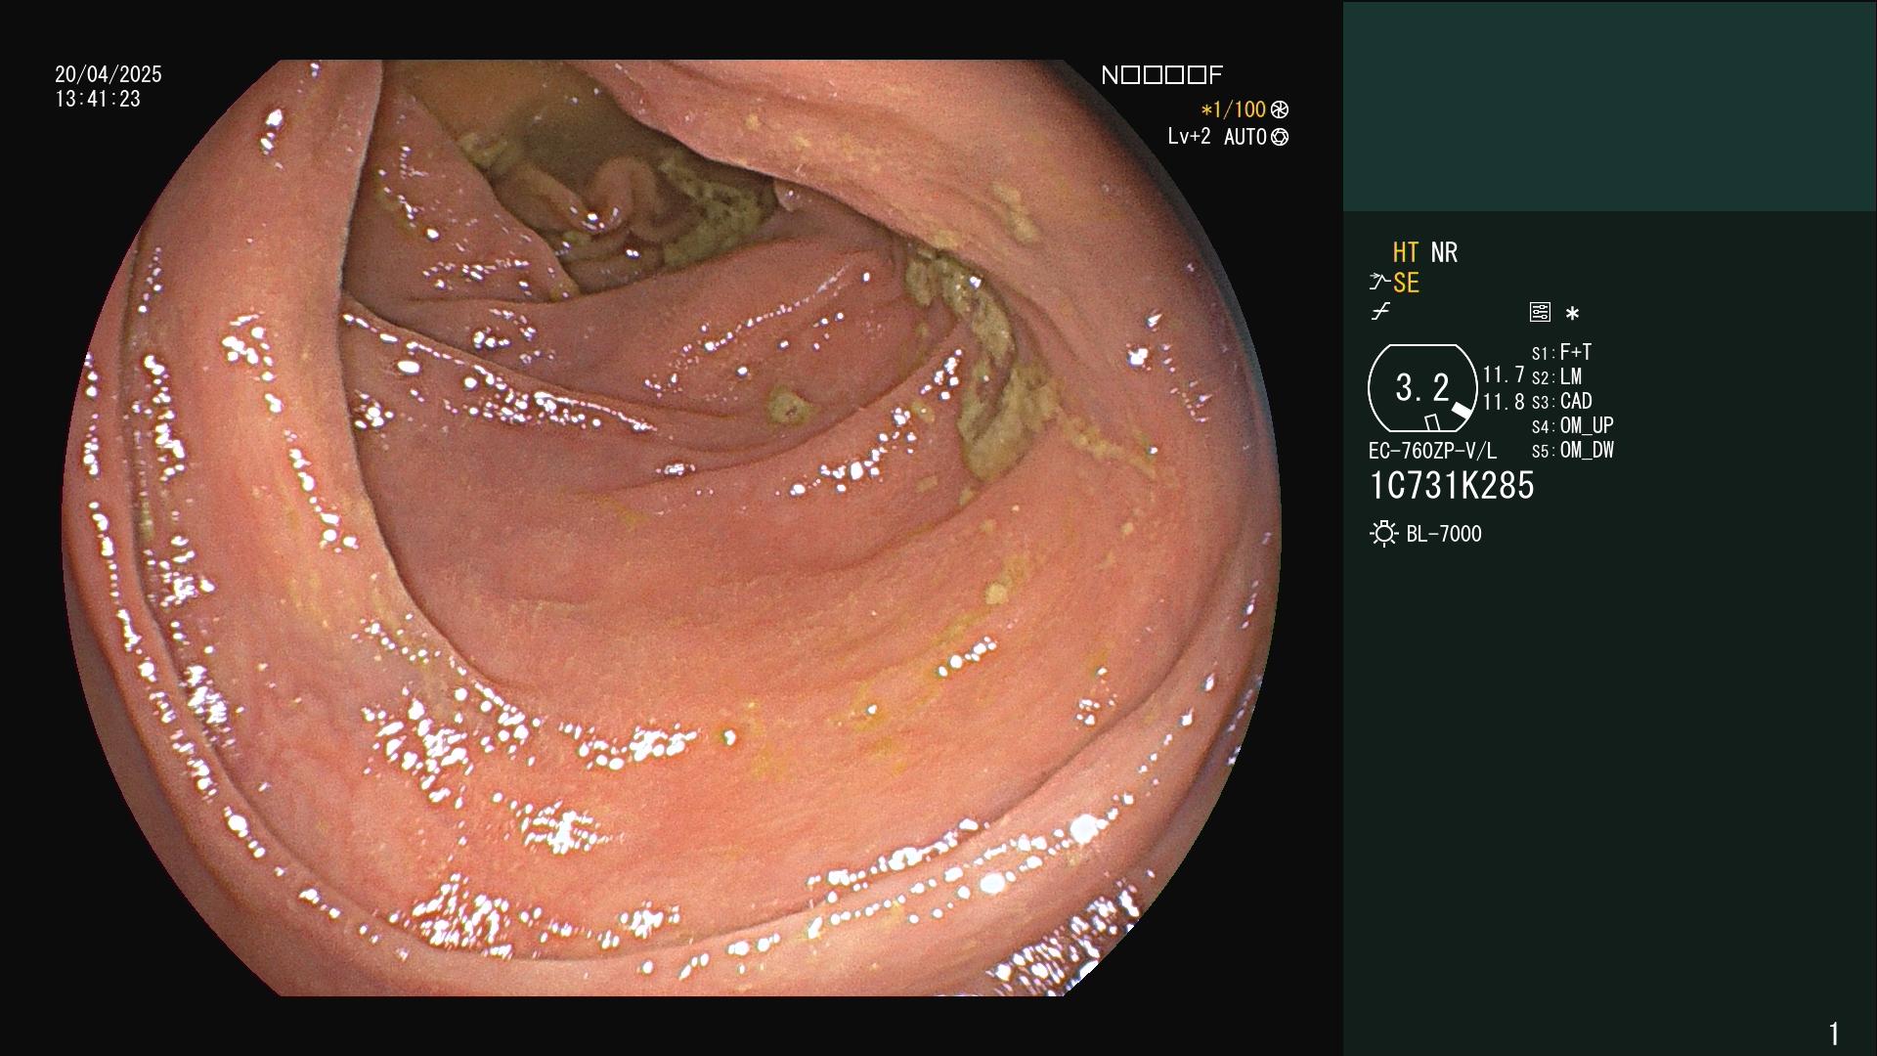This screenshot has width=1877, height=1056.
Task: Select switch assignment S2: LM
Action: click(1556, 376)
